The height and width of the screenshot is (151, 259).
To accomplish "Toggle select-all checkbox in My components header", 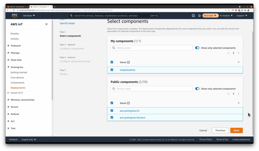I will (112, 62).
